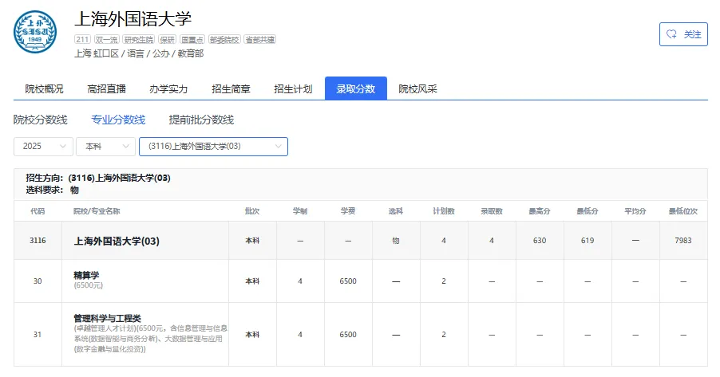Click the highest score 630 cell
Screen dimensions: 720x377
pos(540,241)
